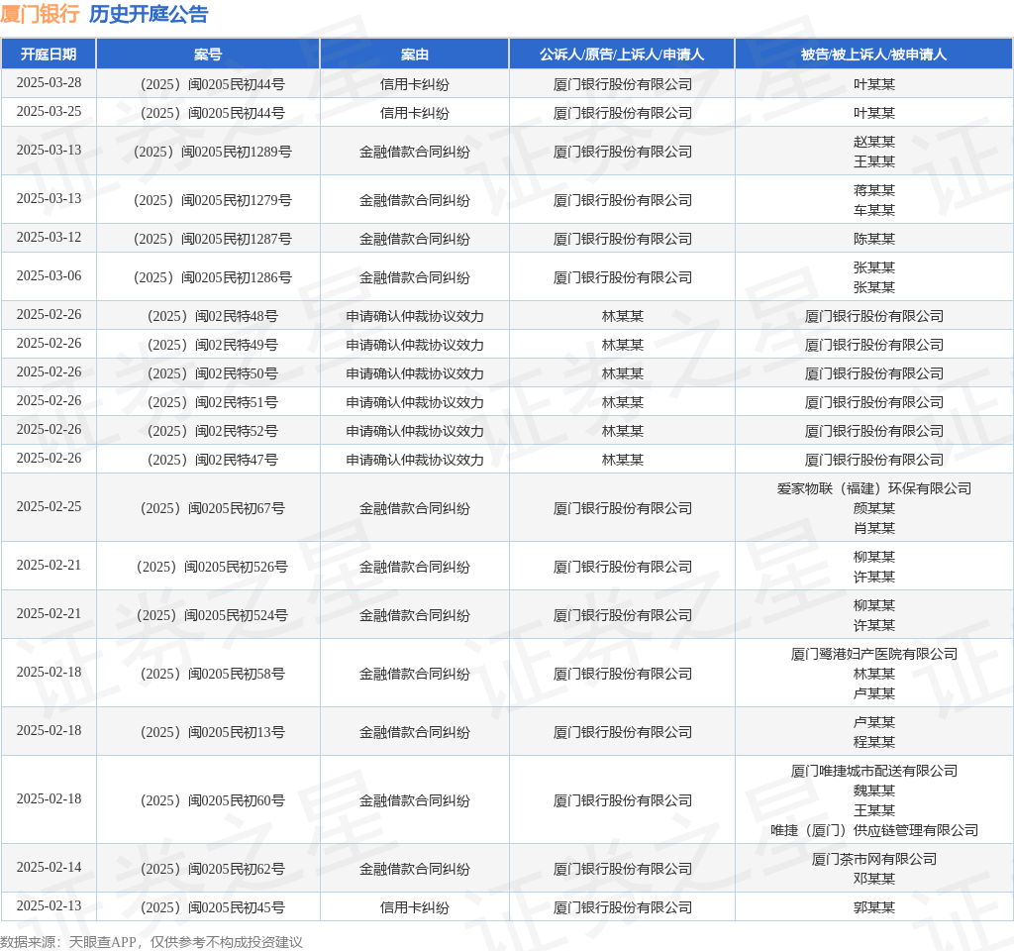1014x951 pixels.
Task: Click the 被告/被上诉人/被申请人 column header
Action: pos(873,54)
